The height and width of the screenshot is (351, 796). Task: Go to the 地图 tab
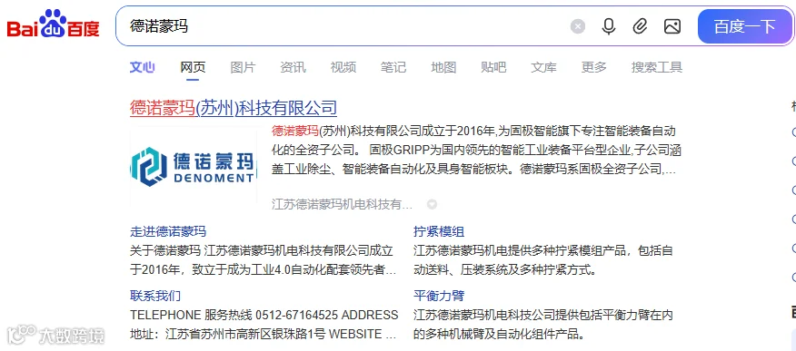[443, 67]
